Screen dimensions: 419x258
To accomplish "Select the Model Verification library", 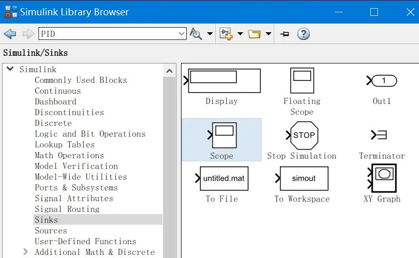I will (x=76, y=166).
